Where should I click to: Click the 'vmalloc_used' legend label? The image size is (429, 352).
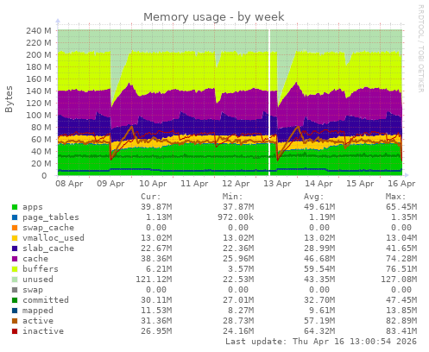(x=54, y=238)
